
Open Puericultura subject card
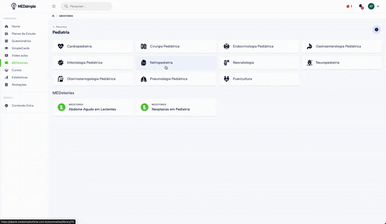pos(259,79)
